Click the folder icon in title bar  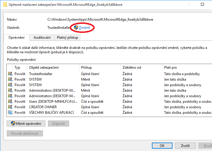pyautogui.click(x=5, y=4)
